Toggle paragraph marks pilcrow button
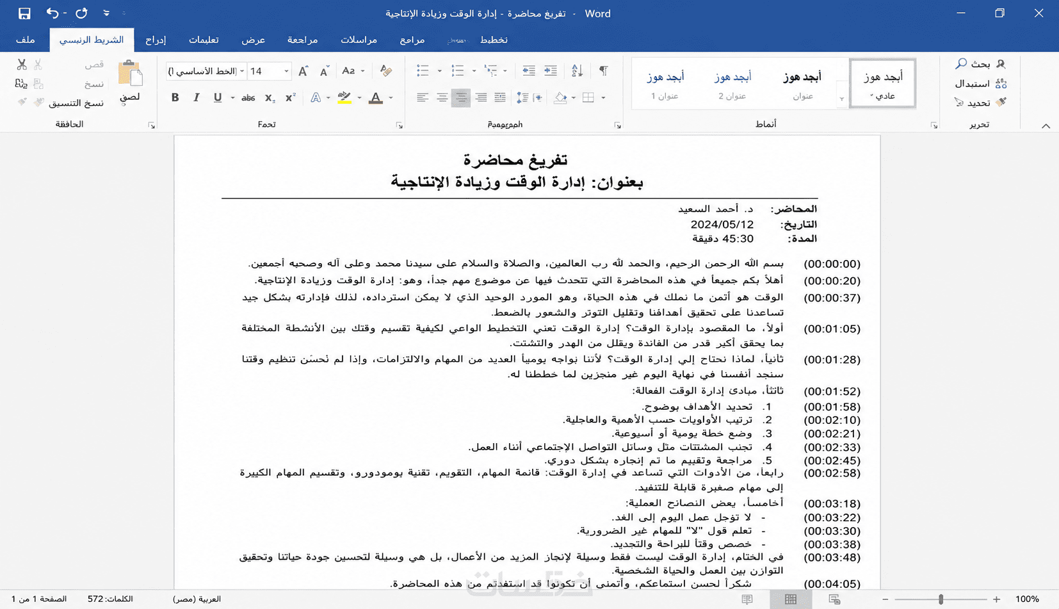1059x609 pixels. point(603,70)
